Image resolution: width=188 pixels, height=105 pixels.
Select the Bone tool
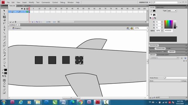(x=4, y=49)
